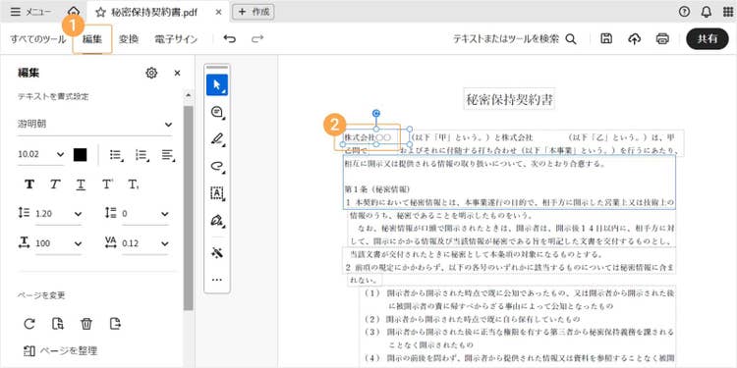Viewport: 737px width, 368px height.
Task: Open text alignment options
Action: coord(167,154)
